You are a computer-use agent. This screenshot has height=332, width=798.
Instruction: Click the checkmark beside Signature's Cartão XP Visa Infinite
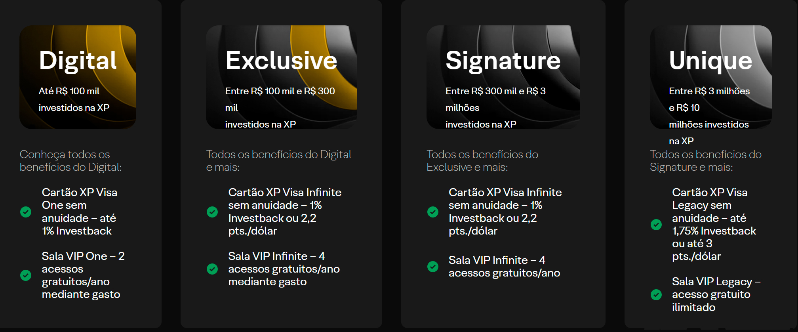coord(433,212)
